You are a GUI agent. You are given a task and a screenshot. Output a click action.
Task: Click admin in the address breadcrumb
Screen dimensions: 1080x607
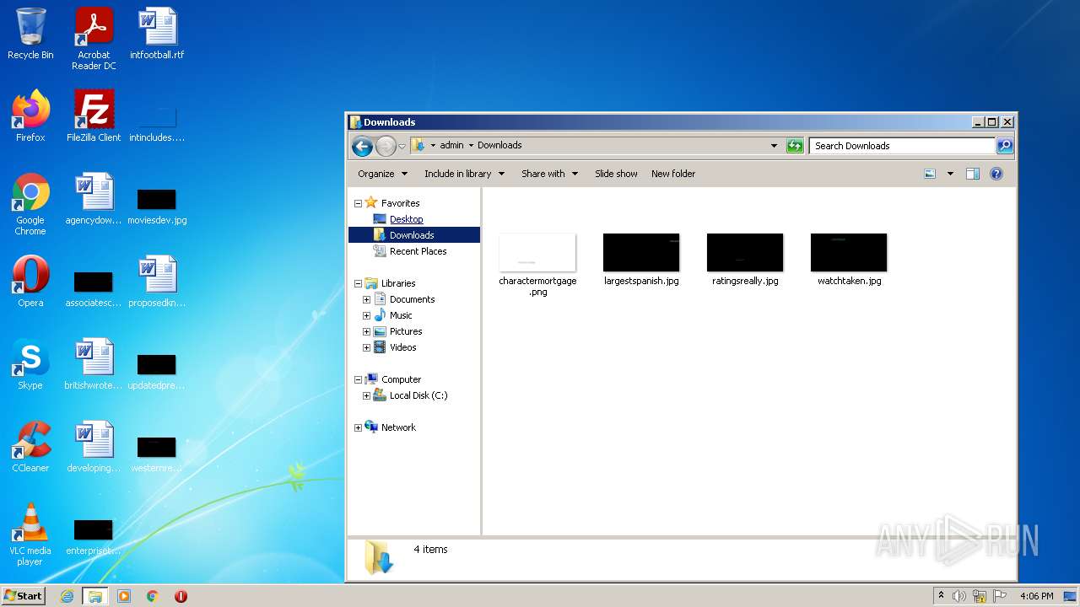(451, 145)
